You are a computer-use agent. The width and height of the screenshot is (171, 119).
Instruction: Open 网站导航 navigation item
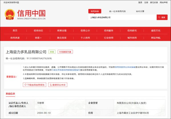click(156, 38)
